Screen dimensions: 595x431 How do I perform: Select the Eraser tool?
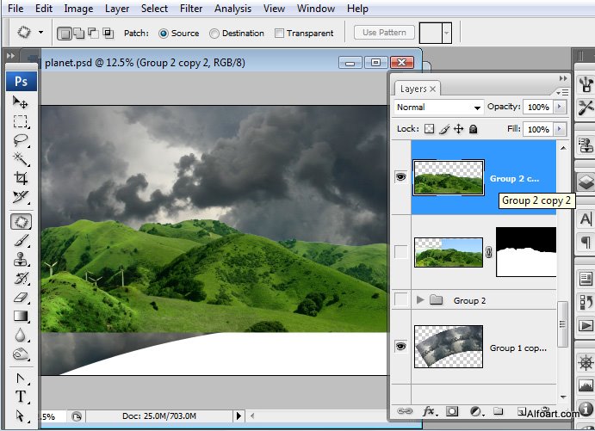click(21, 298)
